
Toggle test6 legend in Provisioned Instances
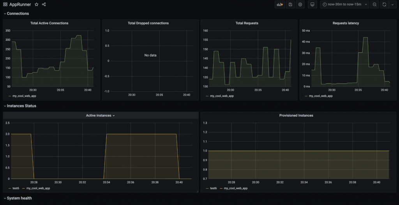(x=213, y=188)
